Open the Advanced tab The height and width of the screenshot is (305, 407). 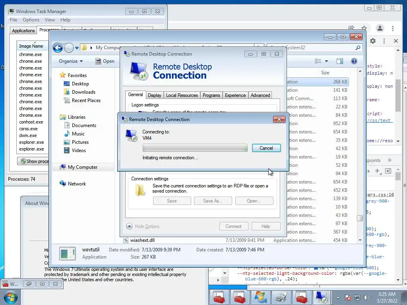[260, 95]
